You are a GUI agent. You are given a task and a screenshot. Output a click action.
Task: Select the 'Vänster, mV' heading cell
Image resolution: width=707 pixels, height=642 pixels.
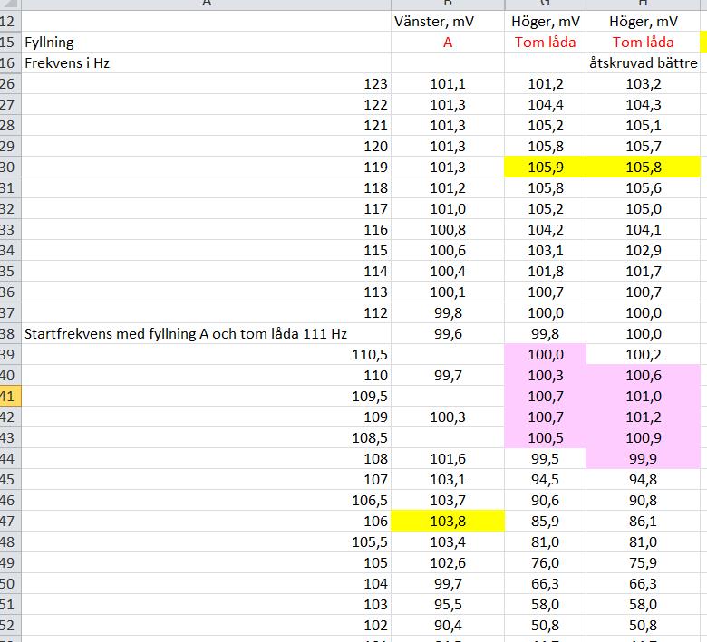click(447, 21)
